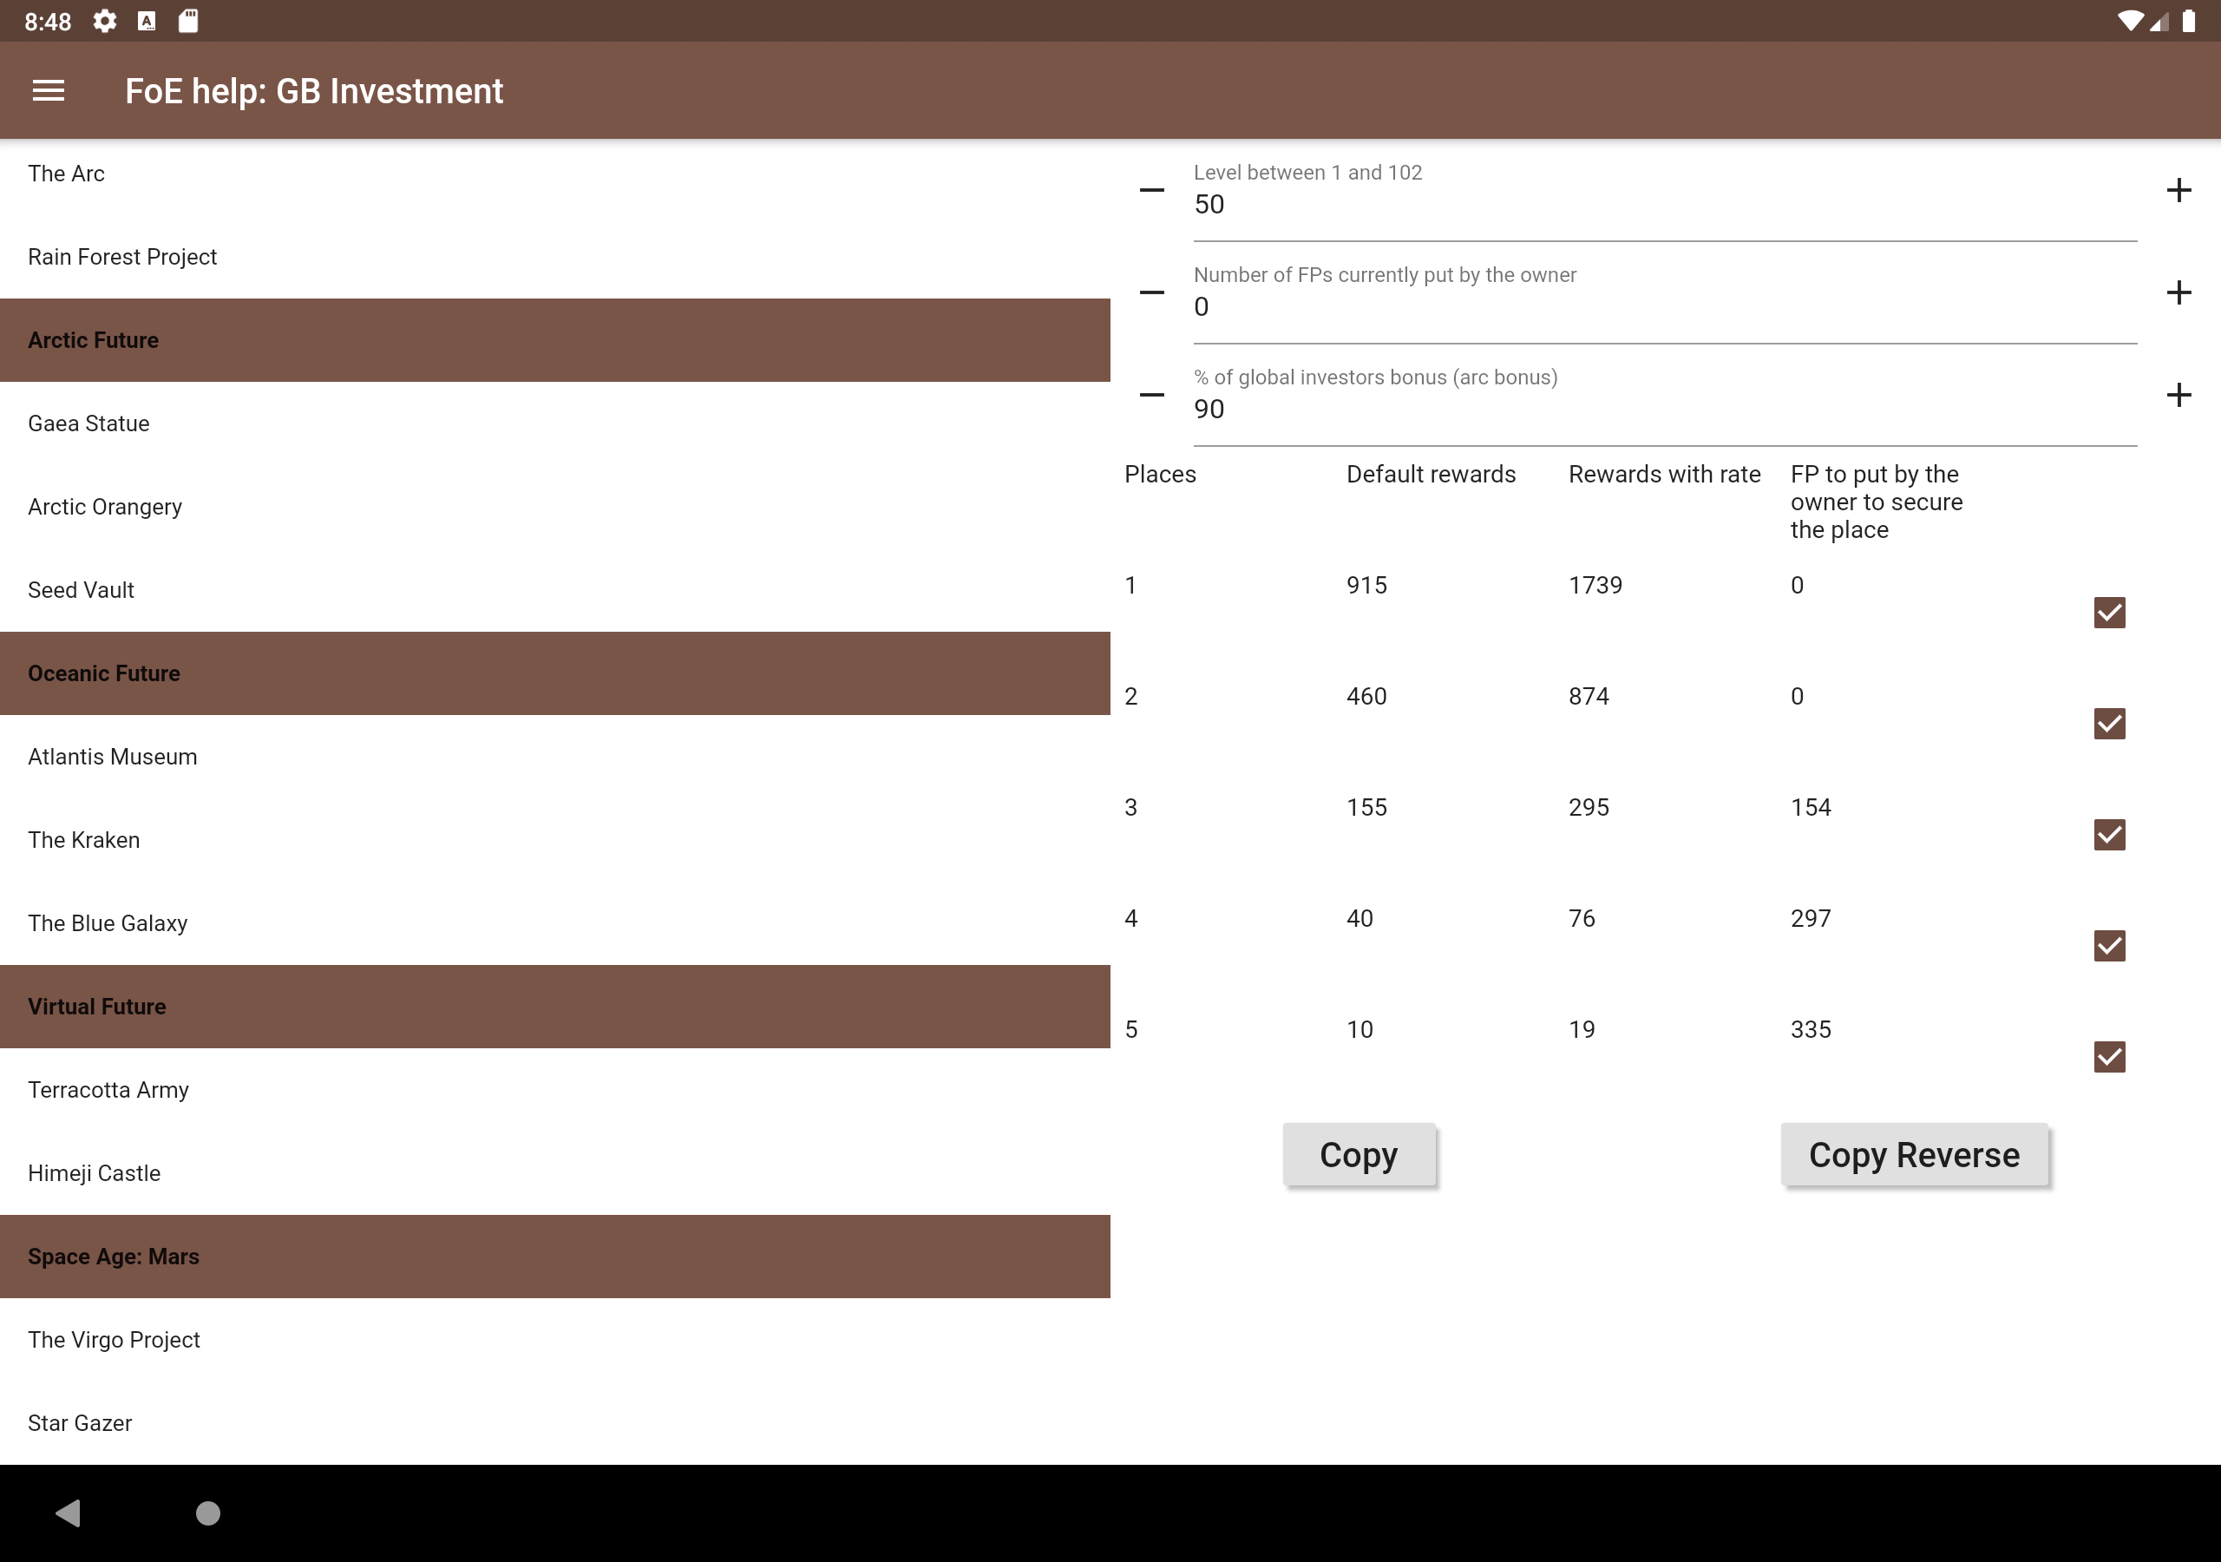The height and width of the screenshot is (1562, 2221).
Task: Tap the Android home circle button
Action: 208,1513
